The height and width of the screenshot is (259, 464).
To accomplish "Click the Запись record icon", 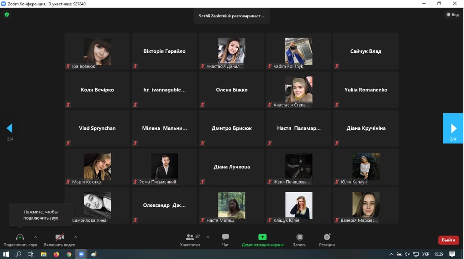I will click(300, 237).
